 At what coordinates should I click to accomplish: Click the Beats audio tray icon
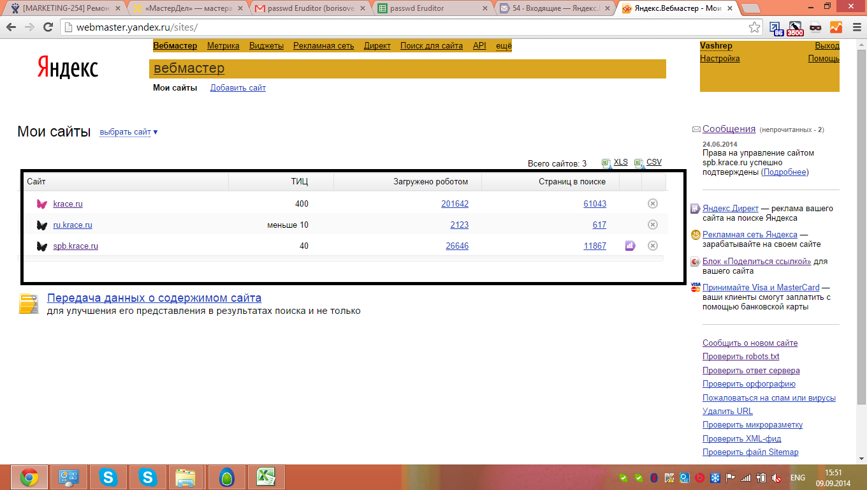pos(699,478)
